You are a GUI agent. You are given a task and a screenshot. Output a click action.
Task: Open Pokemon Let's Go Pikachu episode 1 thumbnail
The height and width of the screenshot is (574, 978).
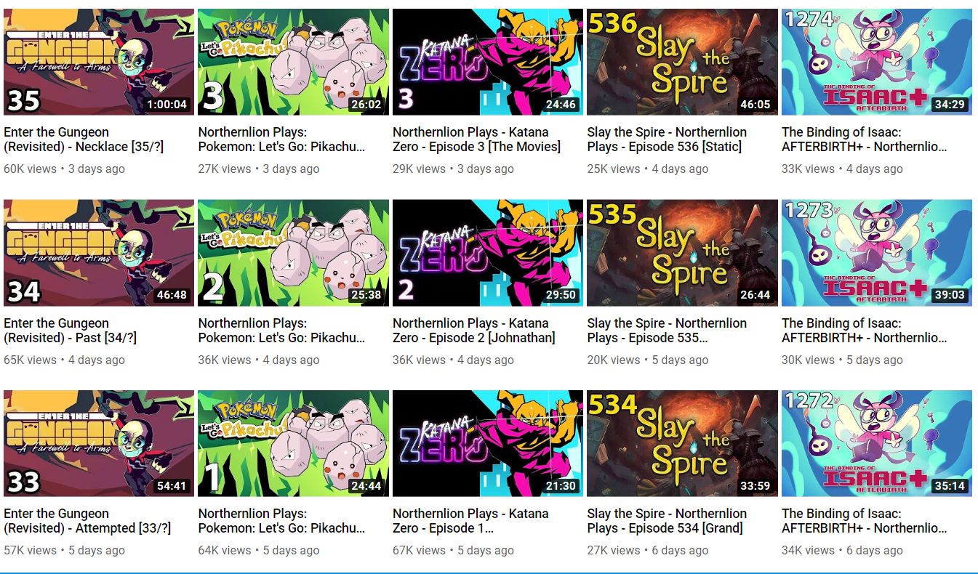coord(293,443)
